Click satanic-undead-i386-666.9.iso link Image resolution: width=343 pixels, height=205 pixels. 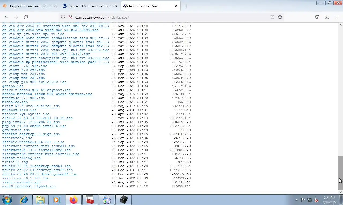[33, 142]
